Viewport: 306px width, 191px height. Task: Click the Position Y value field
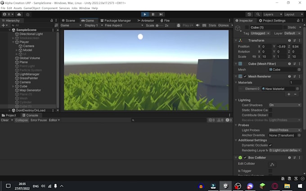coord(281,47)
